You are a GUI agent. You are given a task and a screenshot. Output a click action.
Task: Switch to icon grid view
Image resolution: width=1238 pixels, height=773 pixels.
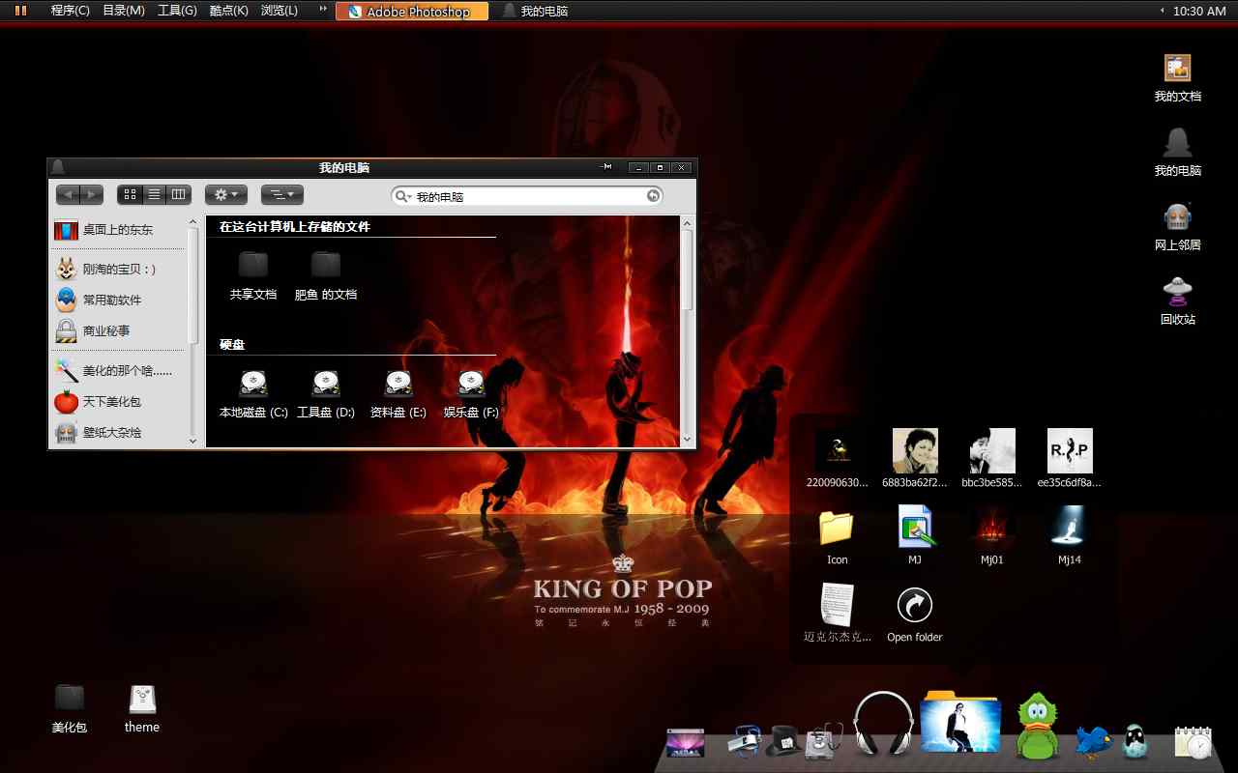click(x=131, y=195)
